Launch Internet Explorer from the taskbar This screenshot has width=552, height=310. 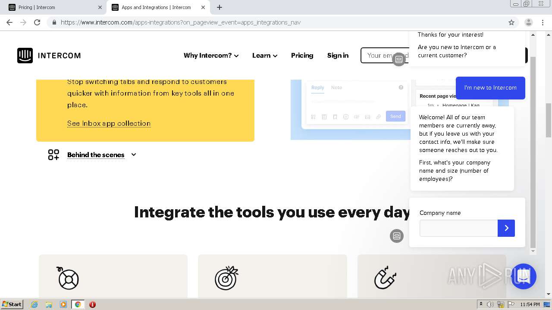[x=34, y=304]
